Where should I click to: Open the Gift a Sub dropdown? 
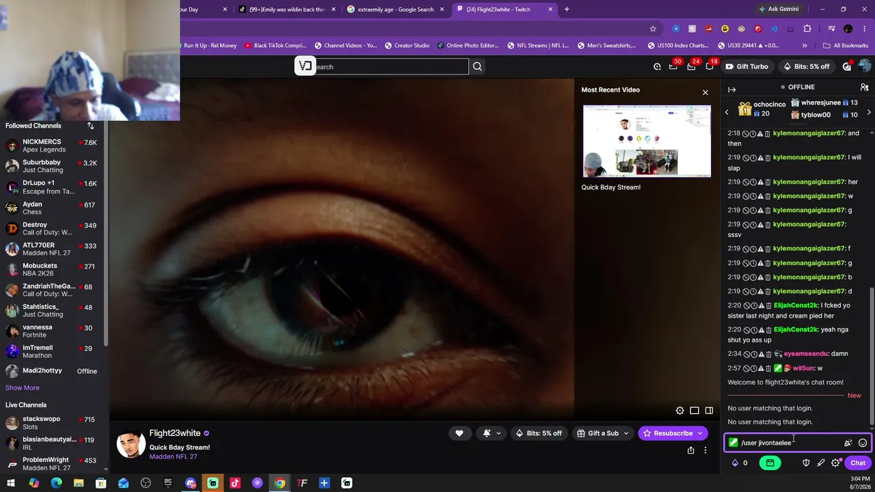coord(602,433)
